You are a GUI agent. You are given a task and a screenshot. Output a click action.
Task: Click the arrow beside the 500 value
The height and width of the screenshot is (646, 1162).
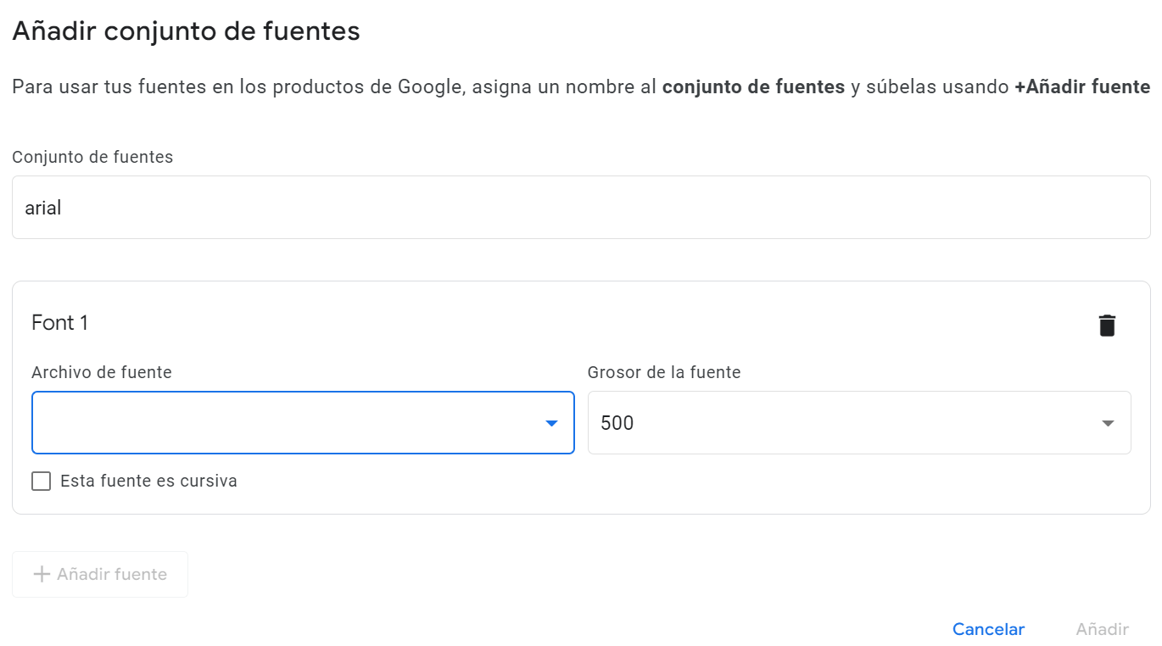coord(1109,422)
